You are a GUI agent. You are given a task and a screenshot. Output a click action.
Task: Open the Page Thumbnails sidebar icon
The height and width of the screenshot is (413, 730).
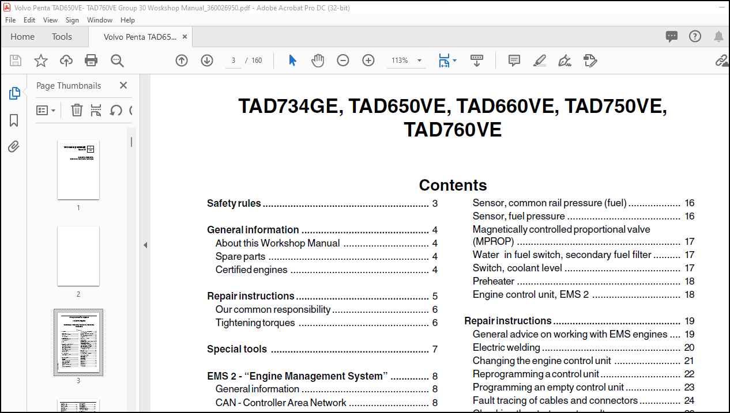[x=14, y=93]
